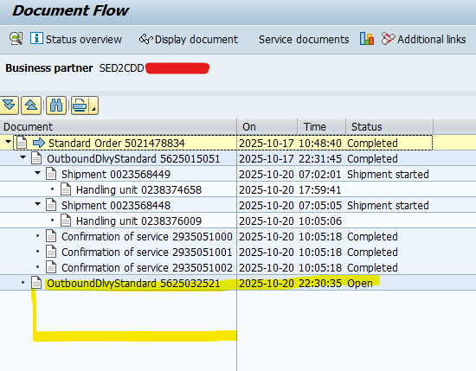Viewport: 476px width, 371px height.
Task: Click document icon of OutboundDlvyStandard 5625032521
Action: pos(36,283)
